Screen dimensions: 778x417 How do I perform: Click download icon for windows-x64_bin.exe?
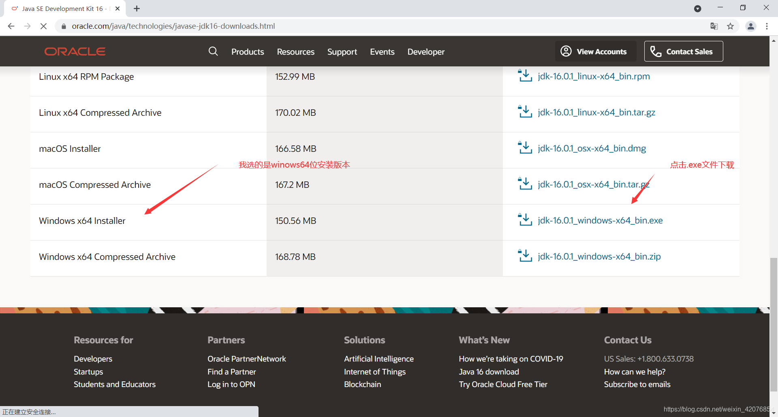525,219
